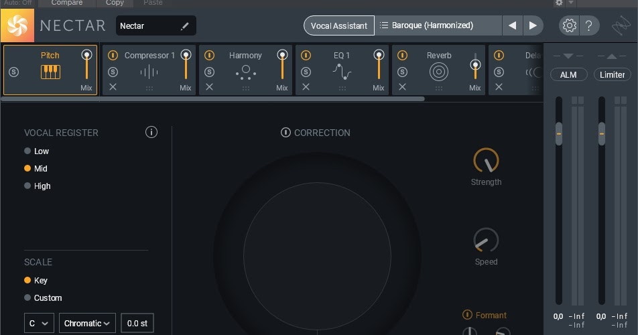
Task: Edit the Nectar preset name with pencil icon
Action: click(185, 26)
